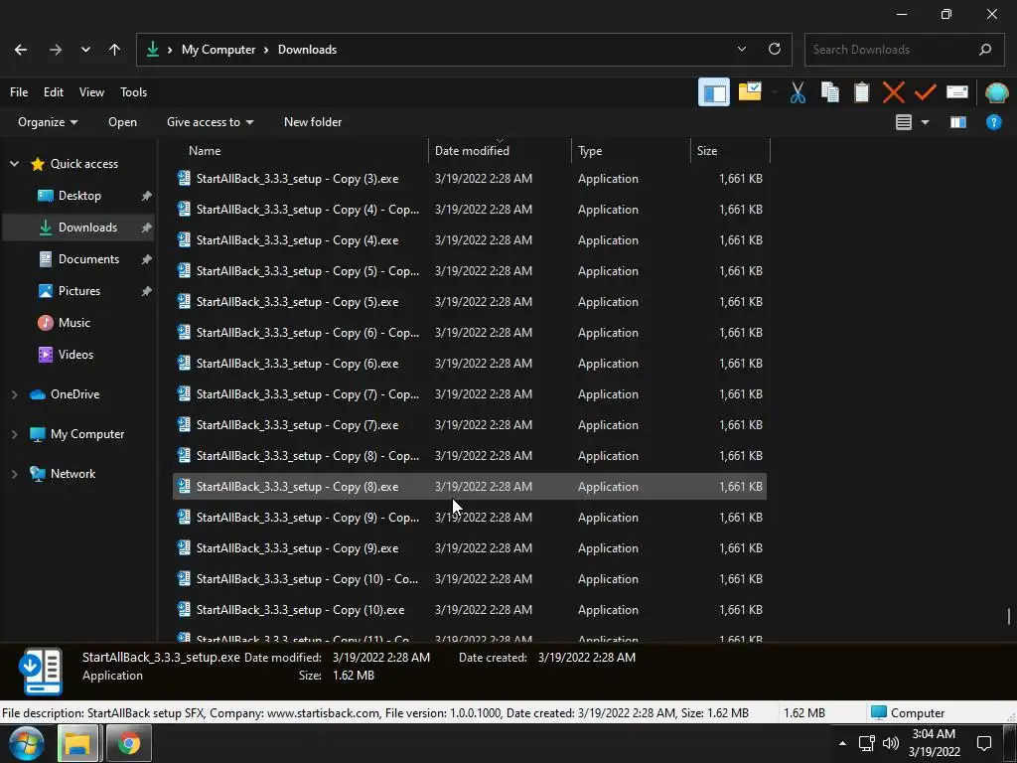The height and width of the screenshot is (763, 1017).
Task: Open the view options dropdown arrow
Action: pos(925,122)
